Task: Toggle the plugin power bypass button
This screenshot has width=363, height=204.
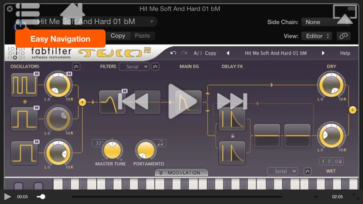Action: (20, 26)
